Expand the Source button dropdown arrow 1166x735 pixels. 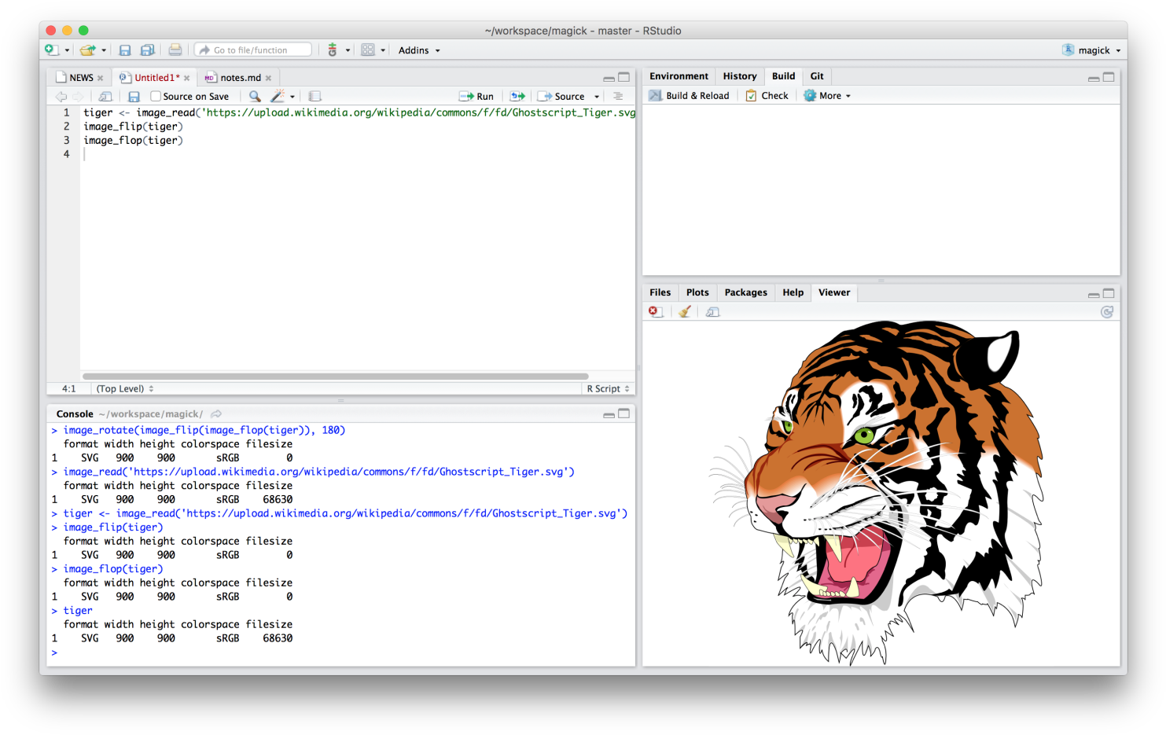pos(595,96)
